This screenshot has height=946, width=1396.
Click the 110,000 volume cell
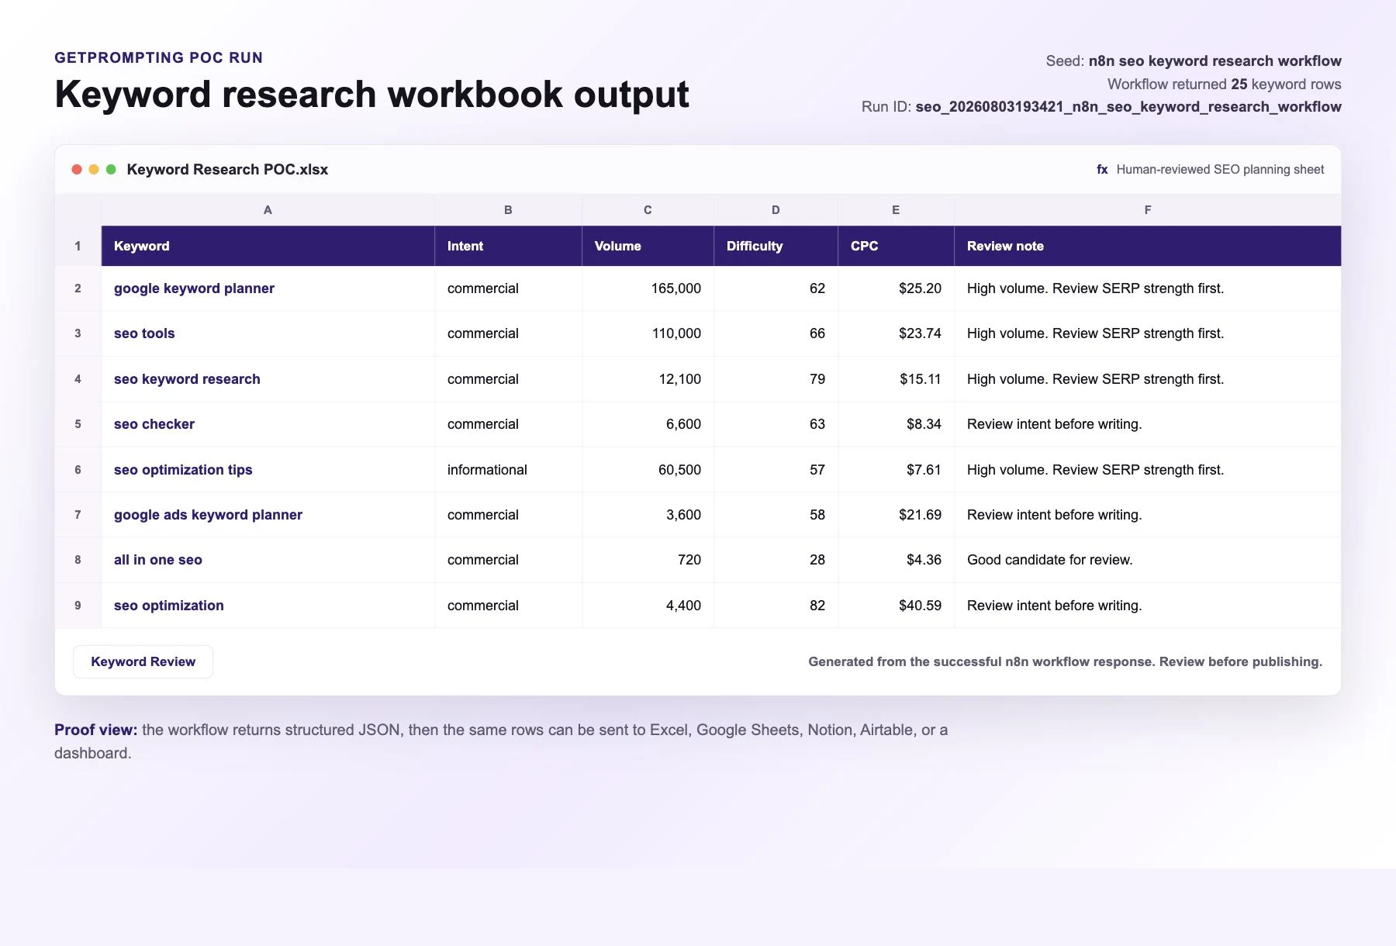(x=648, y=333)
